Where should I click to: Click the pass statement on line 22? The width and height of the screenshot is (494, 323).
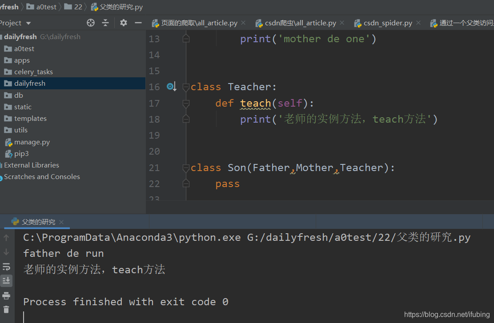[228, 184]
